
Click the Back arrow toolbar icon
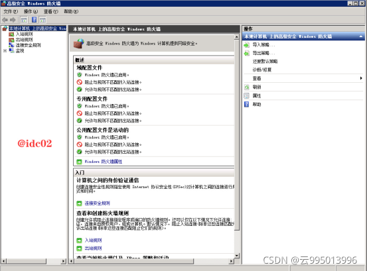[x=5, y=20]
